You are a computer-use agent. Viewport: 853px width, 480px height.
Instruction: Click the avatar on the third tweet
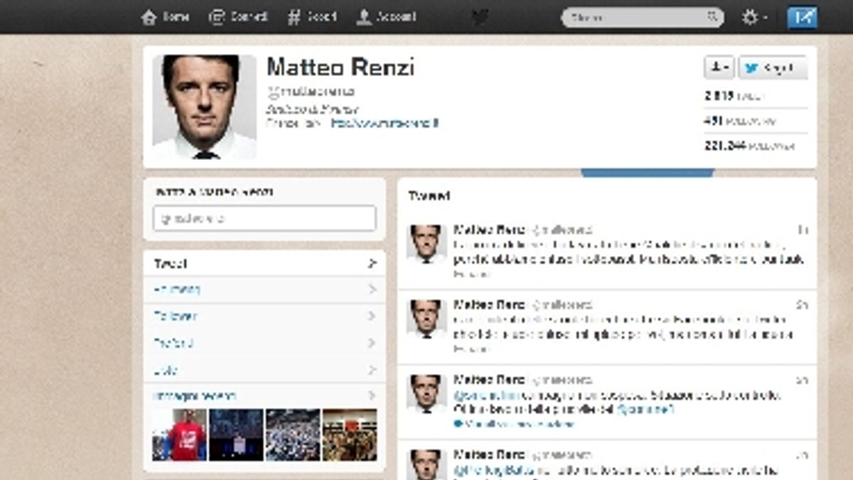click(x=426, y=394)
